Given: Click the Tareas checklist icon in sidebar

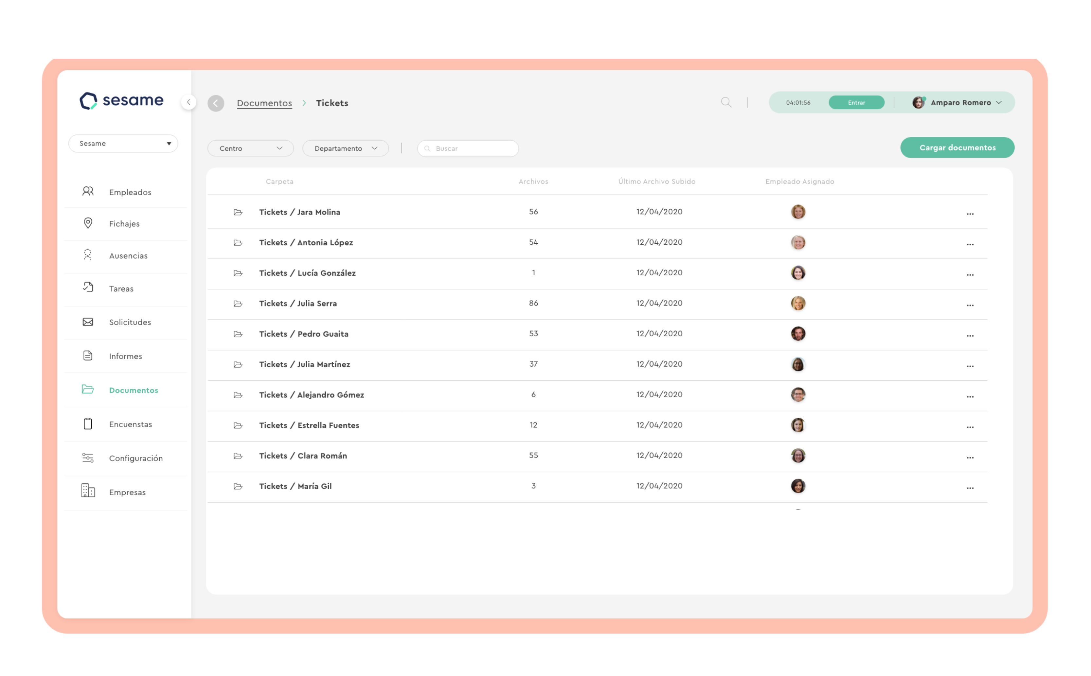Looking at the screenshot, I should pyautogui.click(x=88, y=287).
